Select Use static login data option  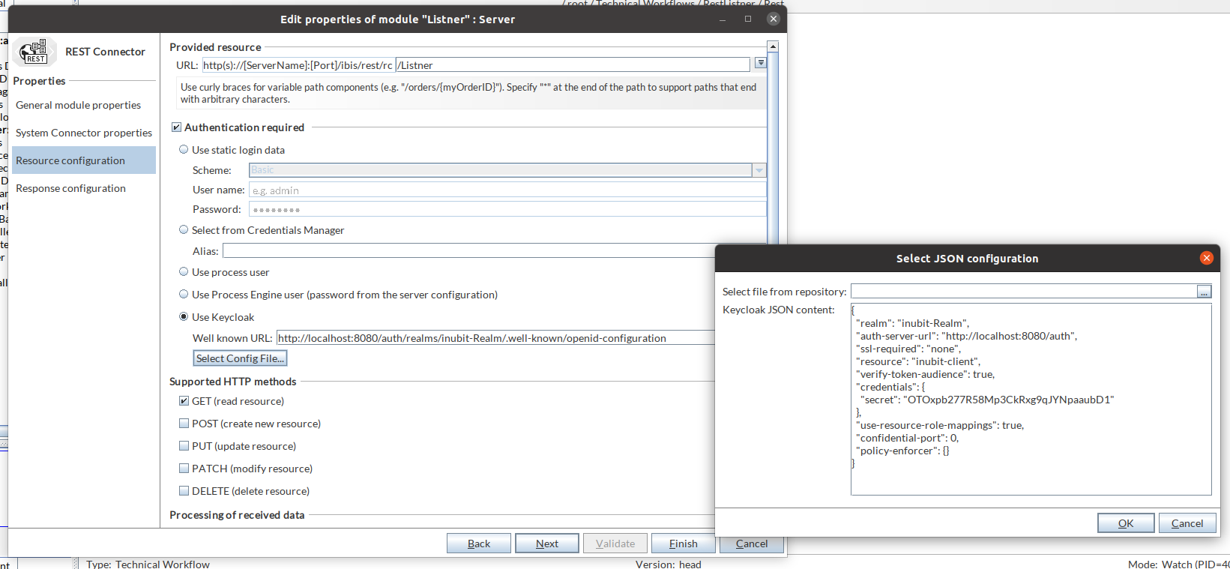pos(184,150)
